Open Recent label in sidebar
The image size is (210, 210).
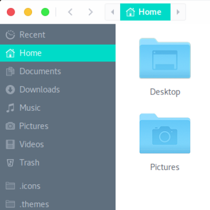point(33,35)
